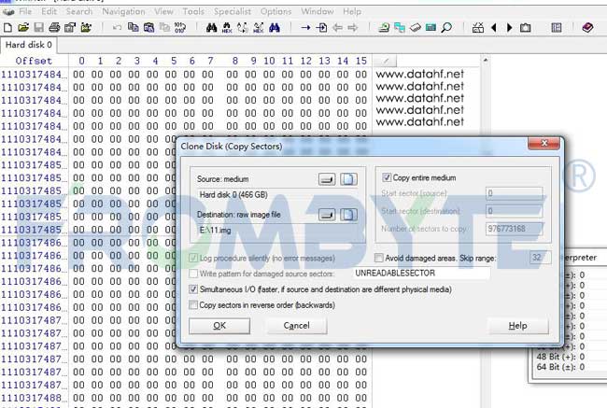Click the Save floppy disk icon
The image size is (607, 408).
coord(38,27)
